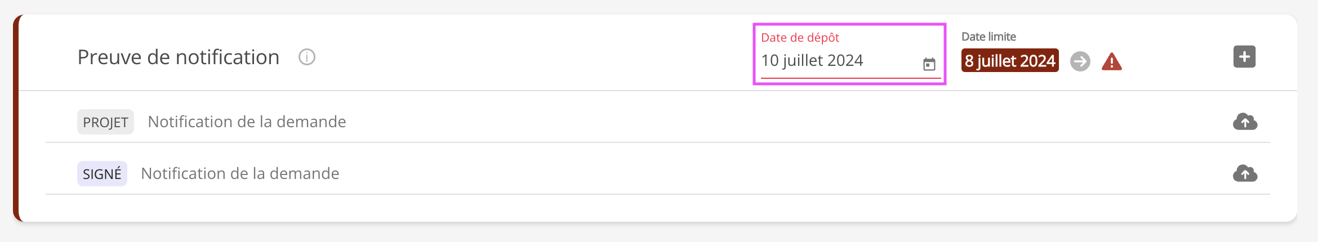This screenshot has height=242, width=1318.
Task: Click the grey arrow icon after the deadline
Action: [1080, 61]
